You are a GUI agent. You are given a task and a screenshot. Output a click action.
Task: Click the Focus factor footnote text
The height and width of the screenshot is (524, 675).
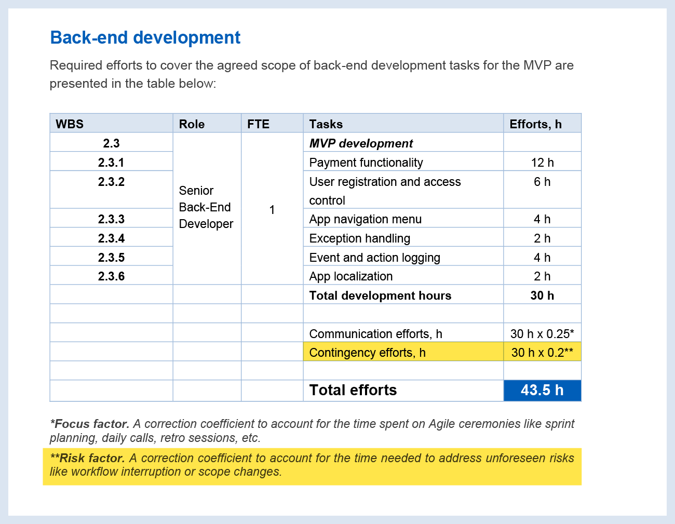click(312, 431)
